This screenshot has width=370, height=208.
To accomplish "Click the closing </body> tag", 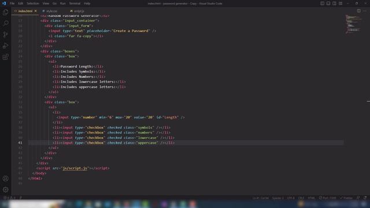I will coord(39,173).
